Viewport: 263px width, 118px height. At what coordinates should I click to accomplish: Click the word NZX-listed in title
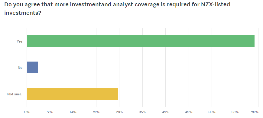(x=216, y=4)
